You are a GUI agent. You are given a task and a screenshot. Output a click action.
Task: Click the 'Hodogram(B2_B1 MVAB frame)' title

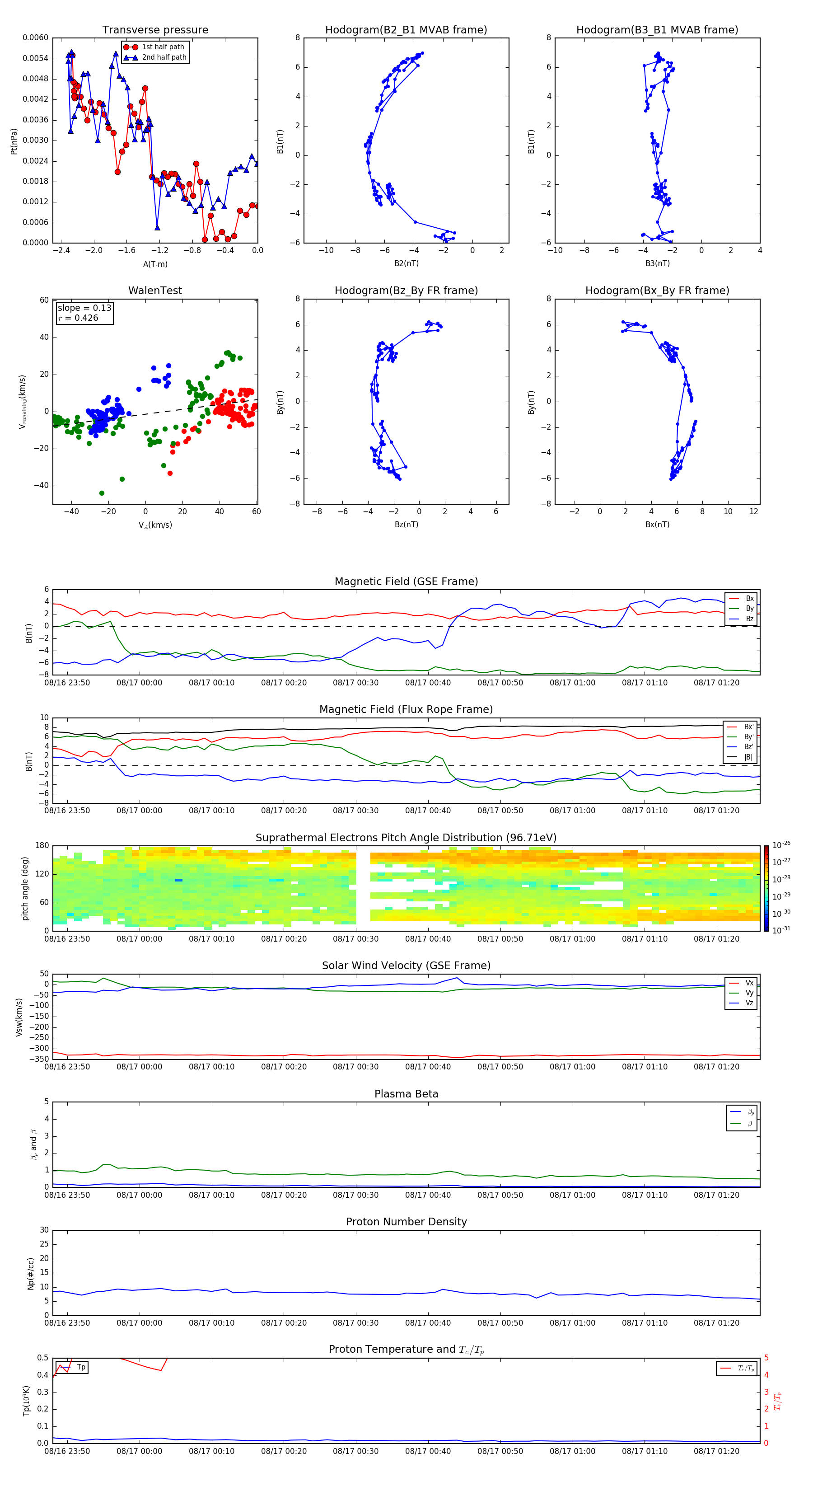(406, 30)
